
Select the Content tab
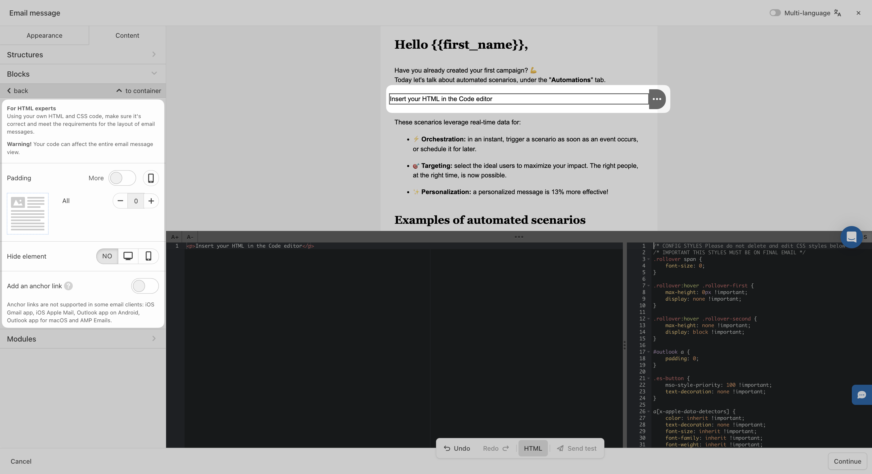[127, 35]
